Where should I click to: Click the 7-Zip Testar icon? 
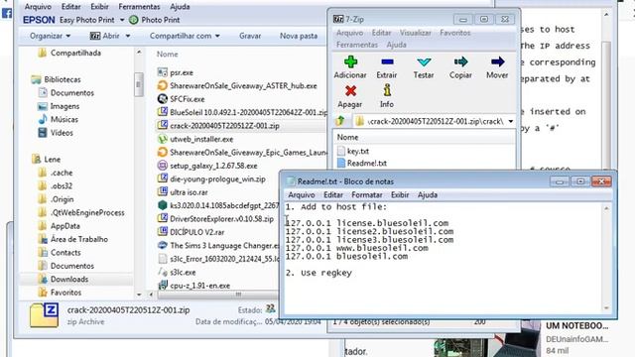point(424,61)
